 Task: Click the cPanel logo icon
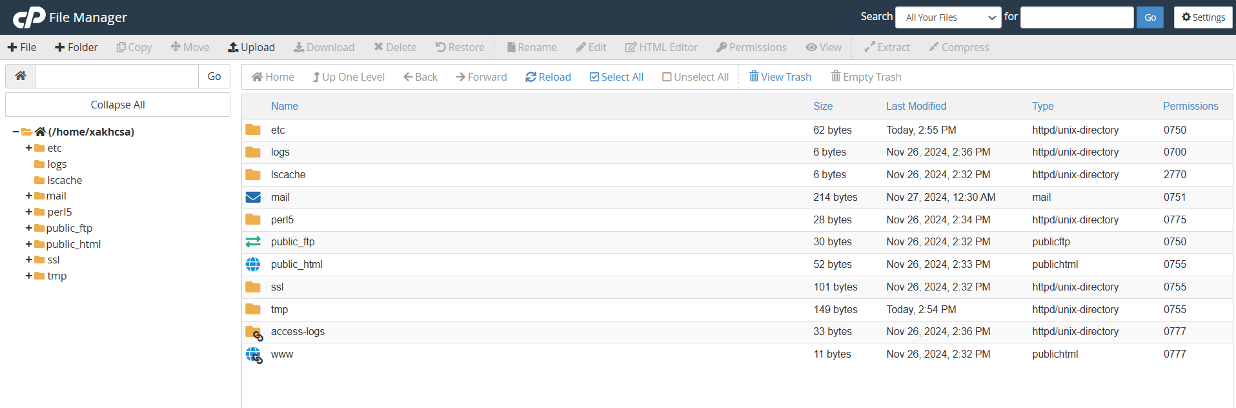(29, 17)
